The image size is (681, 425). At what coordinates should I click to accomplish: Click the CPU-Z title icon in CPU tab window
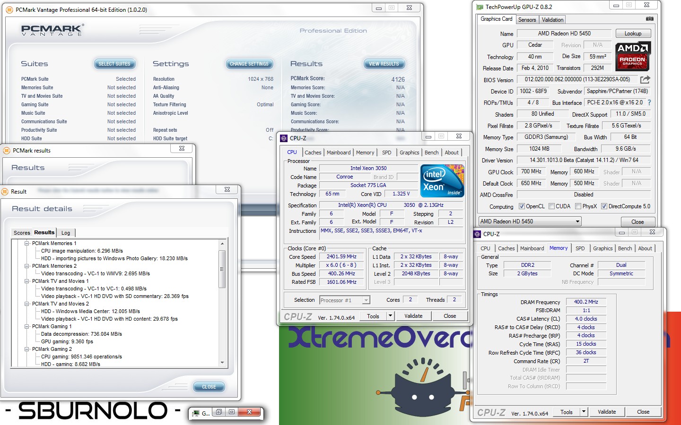tap(284, 138)
